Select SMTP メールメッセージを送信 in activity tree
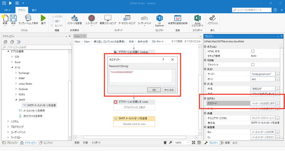This screenshot has width=285, height=151. (40, 105)
